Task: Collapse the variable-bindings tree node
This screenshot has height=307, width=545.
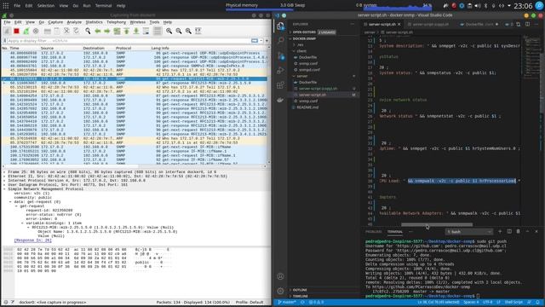Action: (22, 223)
